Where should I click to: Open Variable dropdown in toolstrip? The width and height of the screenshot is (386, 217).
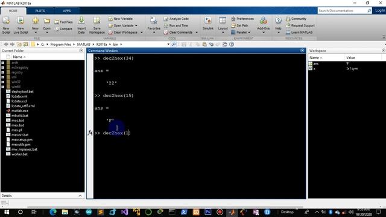(x=123, y=25)
